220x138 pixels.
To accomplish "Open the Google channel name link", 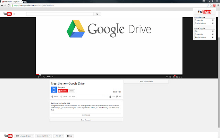I will click(60, 87).
